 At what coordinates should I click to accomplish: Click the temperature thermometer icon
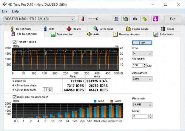(x=83, y=19)
